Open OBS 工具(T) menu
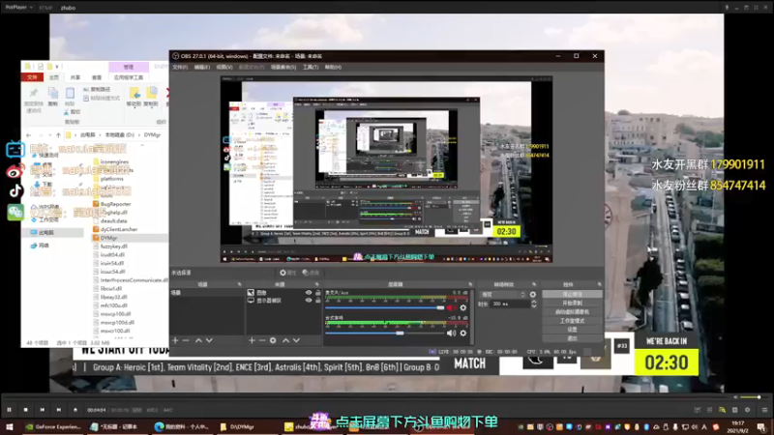The width and height of the screenshot is (774, 435). click(x=311, y=67)
